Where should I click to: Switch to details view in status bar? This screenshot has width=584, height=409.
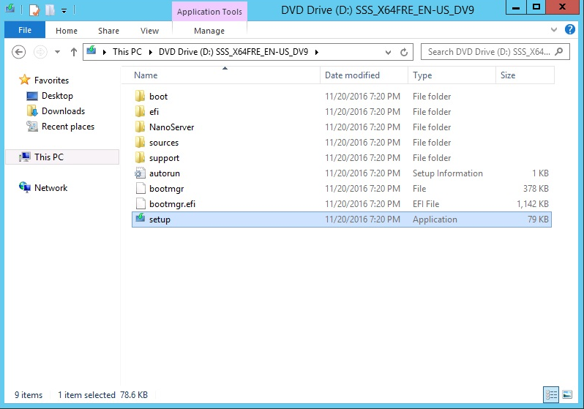click(551, 395)
